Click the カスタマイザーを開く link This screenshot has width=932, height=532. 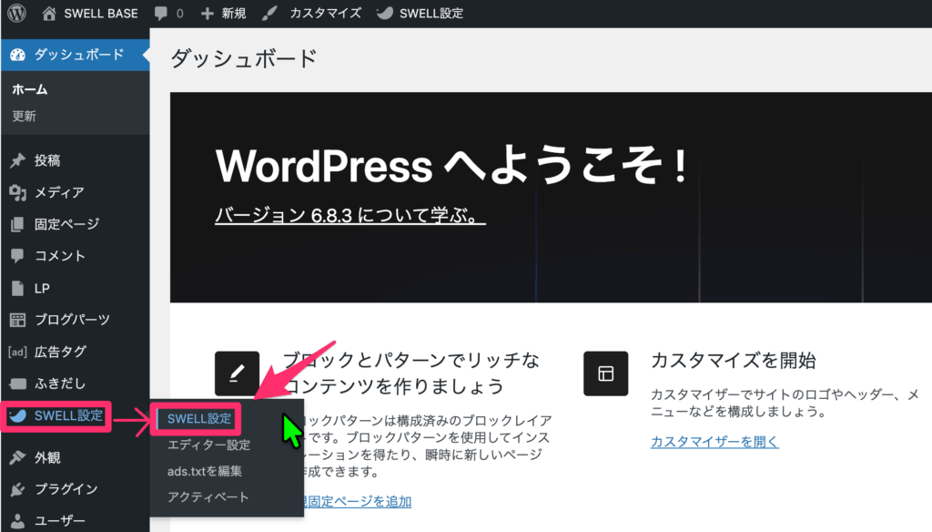click(x=714, y=442)
